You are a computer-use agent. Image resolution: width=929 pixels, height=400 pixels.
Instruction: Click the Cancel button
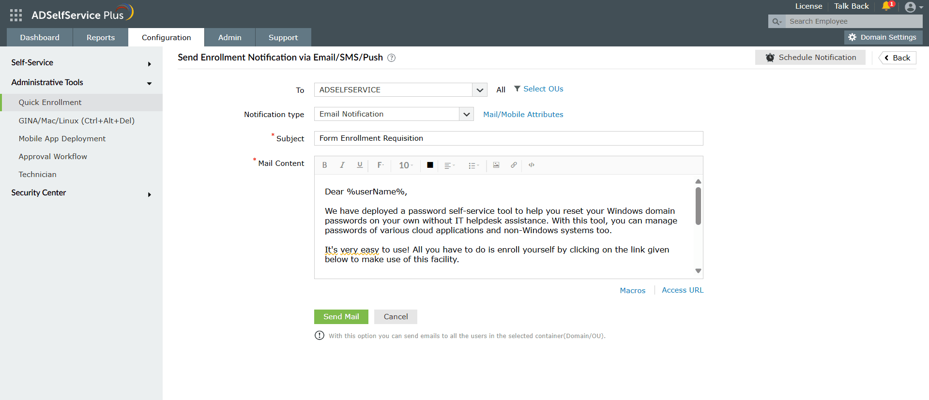pos(396,317)
